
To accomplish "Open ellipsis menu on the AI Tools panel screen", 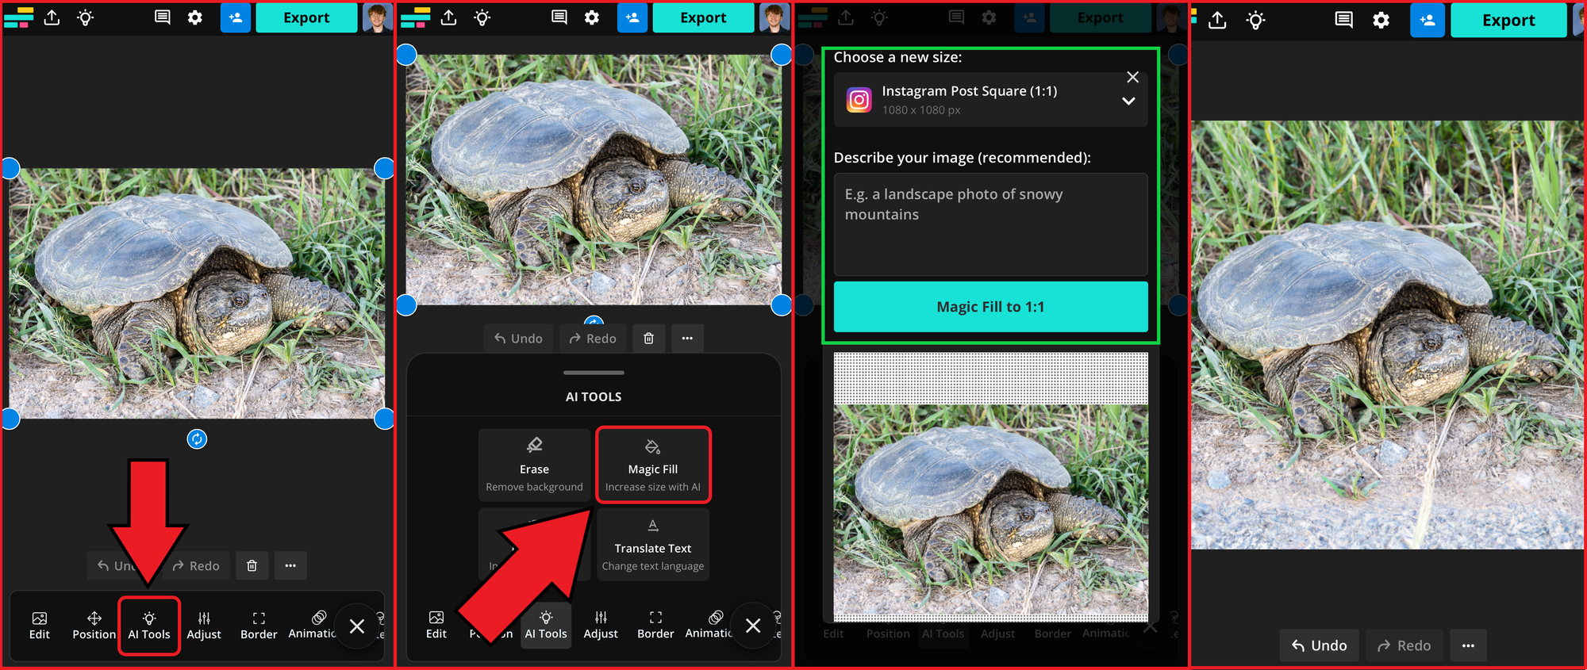I will [687, 339].
